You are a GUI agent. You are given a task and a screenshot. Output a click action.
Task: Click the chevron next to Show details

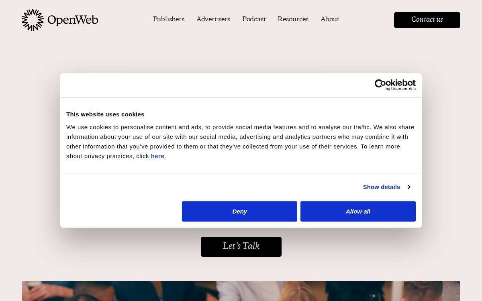click(409, 187)
